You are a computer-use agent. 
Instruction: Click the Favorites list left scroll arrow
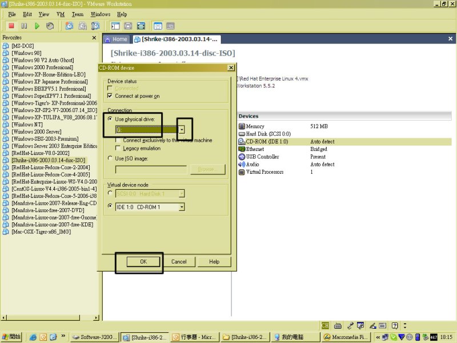[x=3, y=317]
